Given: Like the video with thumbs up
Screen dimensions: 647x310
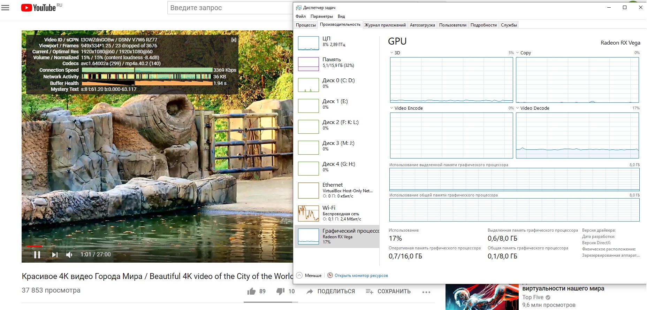Looking at the screenshot, I should (252, 291).
